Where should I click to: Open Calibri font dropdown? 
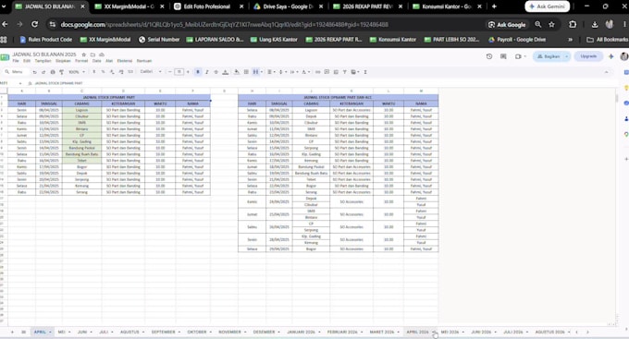(x=151, y=72)
